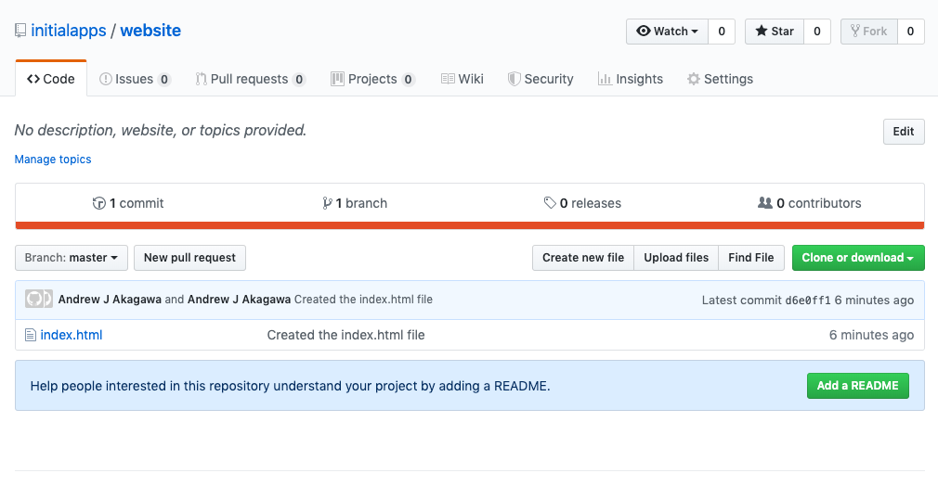Click the Issues count badge
Viewport: 938px width, 486px height.
click(163, 80)
